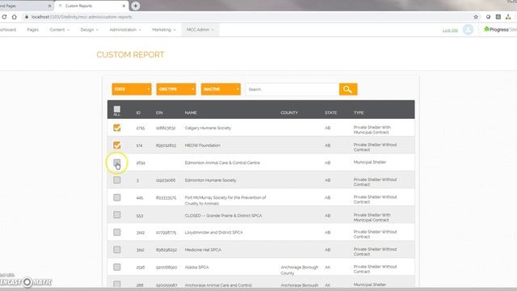
Task: Sort by the STATE column header
Action: point(330,113)
